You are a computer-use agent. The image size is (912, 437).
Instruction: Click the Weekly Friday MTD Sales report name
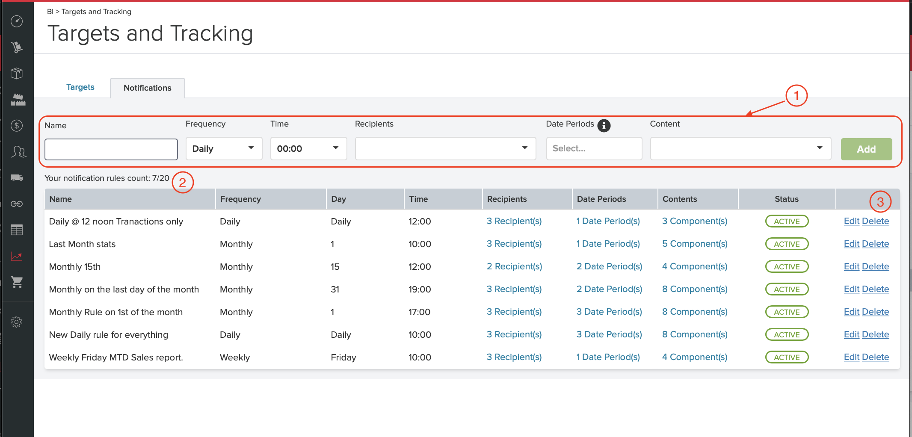click(116, 357)
